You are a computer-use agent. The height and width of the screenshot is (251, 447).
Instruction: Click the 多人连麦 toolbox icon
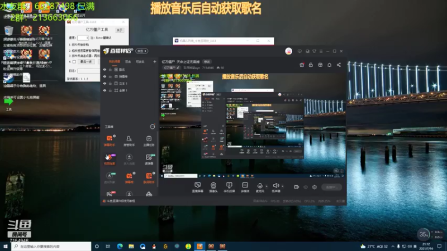[x=129, y=159]
